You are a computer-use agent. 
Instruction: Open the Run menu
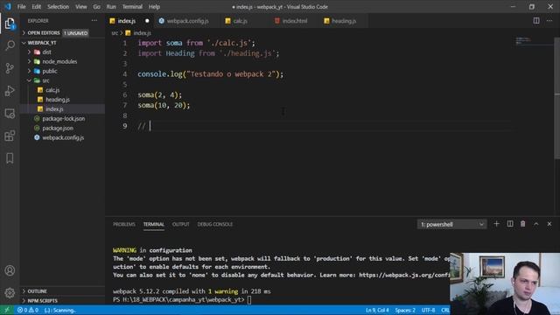tap(111, 7)
